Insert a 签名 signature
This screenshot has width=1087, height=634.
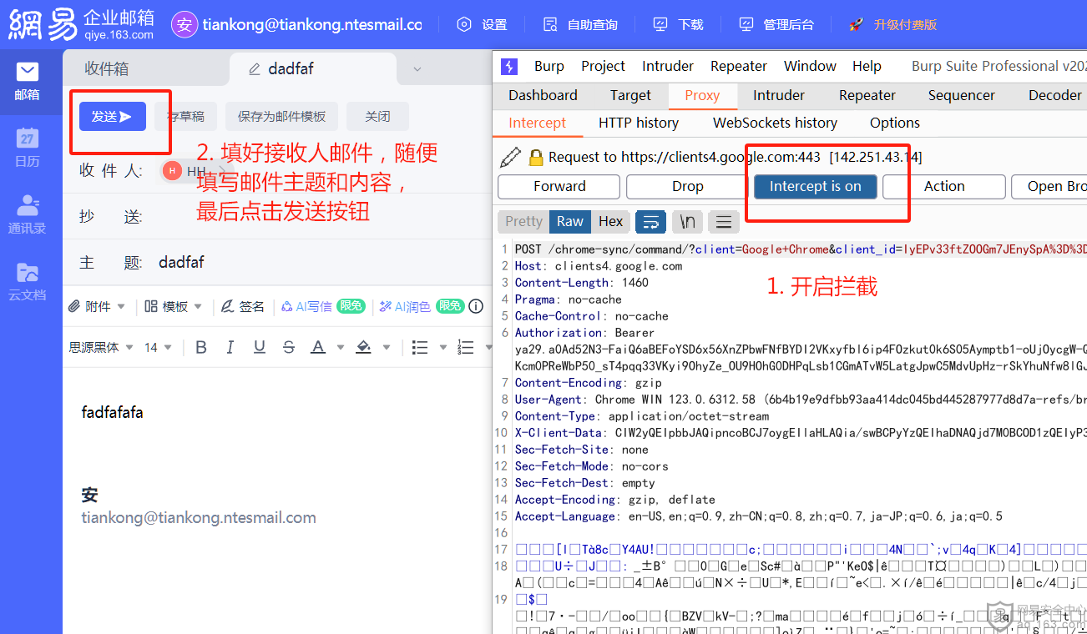point(243,306)
